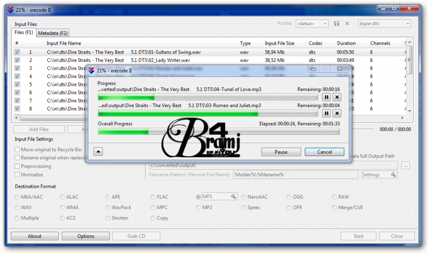Switch to the Metadata (F2) tab
The image size is (429, 254).
pos(52,33)
